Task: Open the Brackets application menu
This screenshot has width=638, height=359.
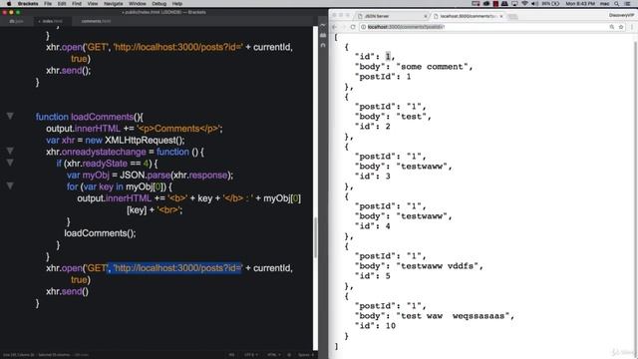Action: click(x=28, y=4)
